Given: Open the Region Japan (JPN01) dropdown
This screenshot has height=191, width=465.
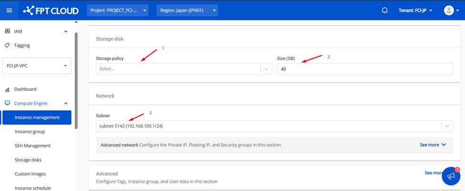Looking at the screenshot, I should 187,10.
